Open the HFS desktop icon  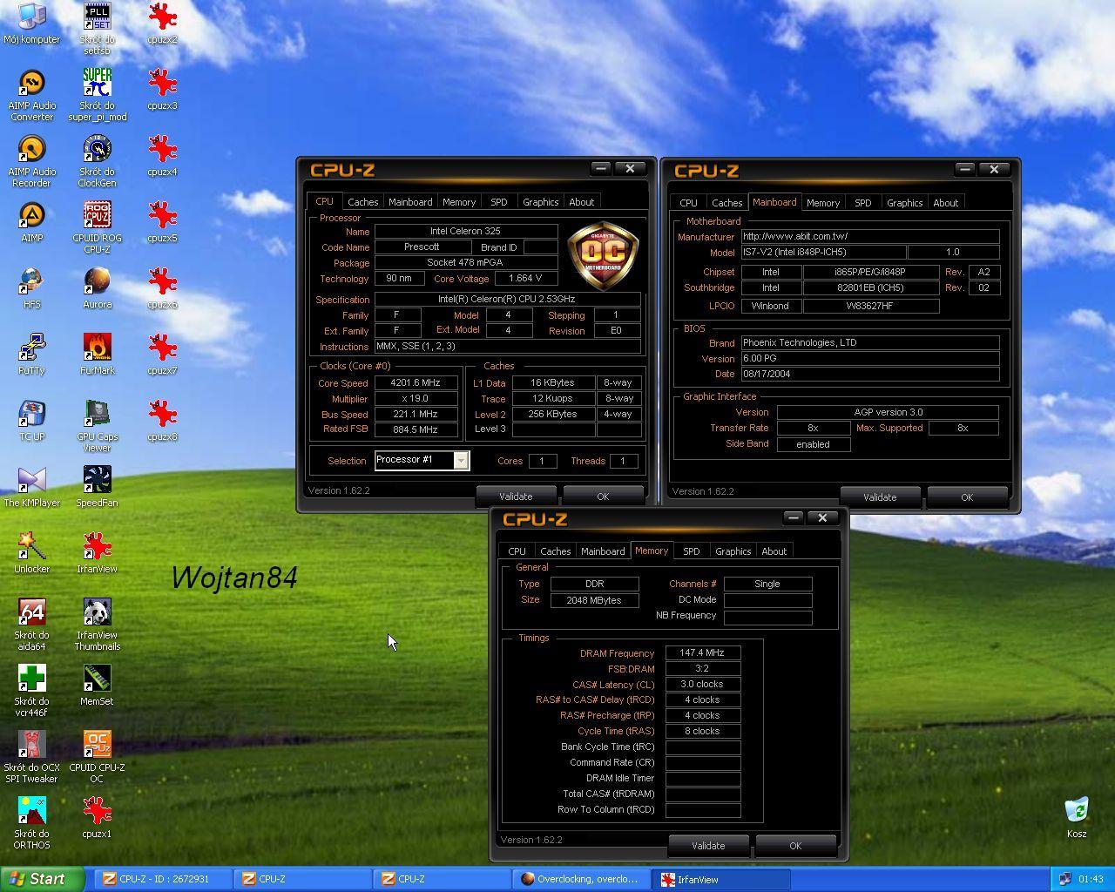(31, 288)
